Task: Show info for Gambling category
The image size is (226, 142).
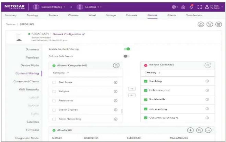Action: (x=207, y=81)
